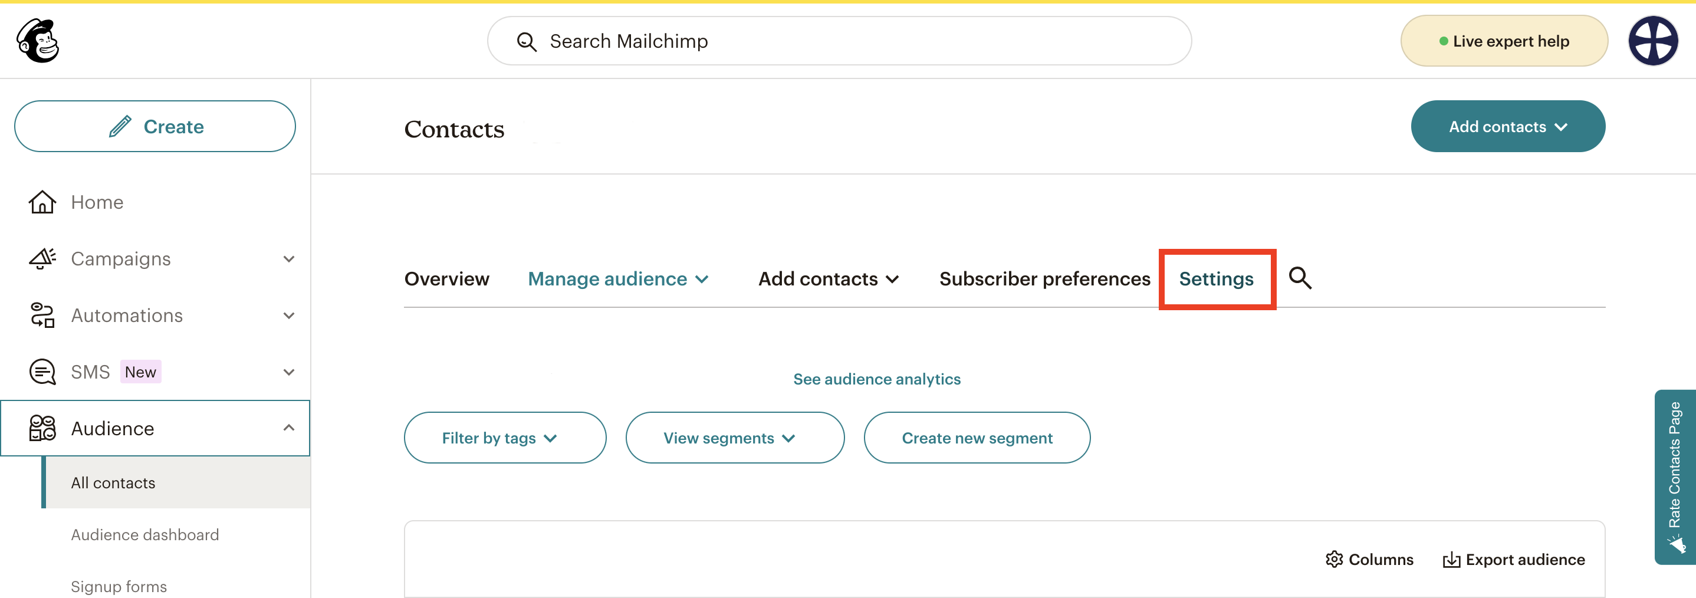The height and width of the screenshot is (598, 1696).
Task: Click the Mailchimp Freddie logo
Action: point(38,40)
